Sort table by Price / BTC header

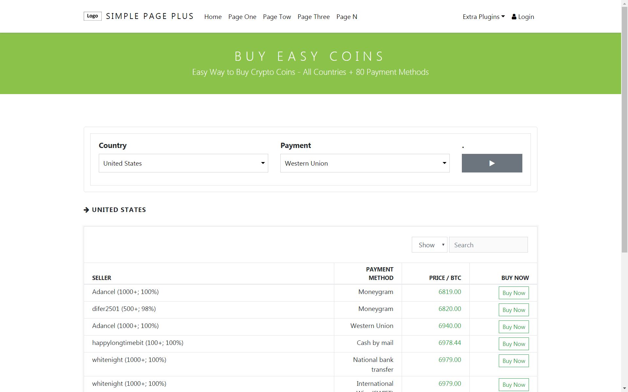pyautogui.click(x=445, y=278)
